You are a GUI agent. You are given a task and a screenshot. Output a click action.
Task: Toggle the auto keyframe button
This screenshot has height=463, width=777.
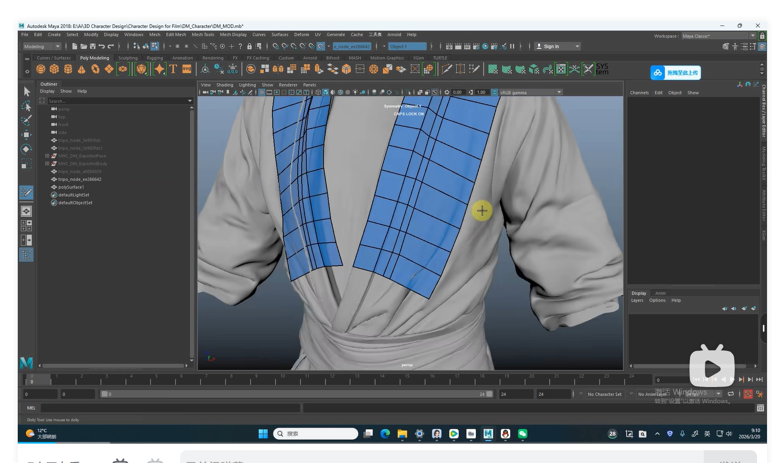(x=748, y=394)
